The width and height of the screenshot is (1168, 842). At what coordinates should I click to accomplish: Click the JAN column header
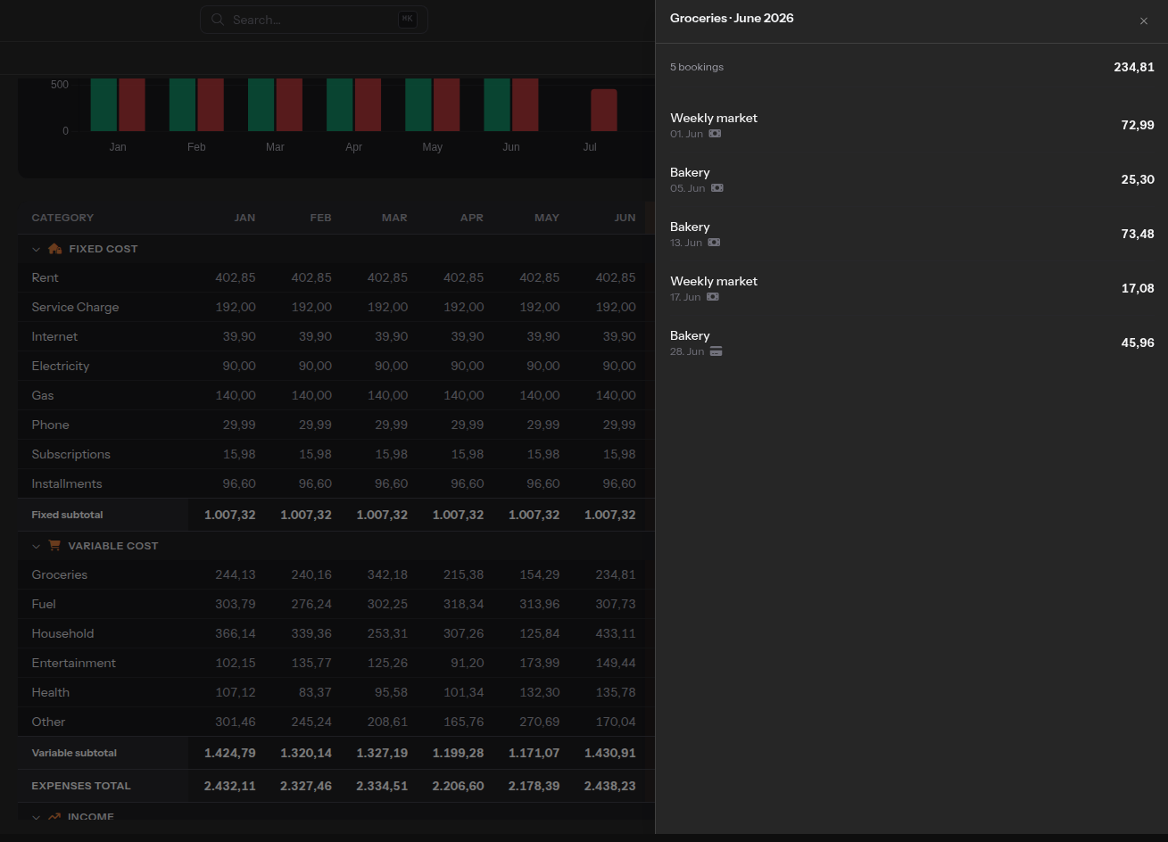244,218
